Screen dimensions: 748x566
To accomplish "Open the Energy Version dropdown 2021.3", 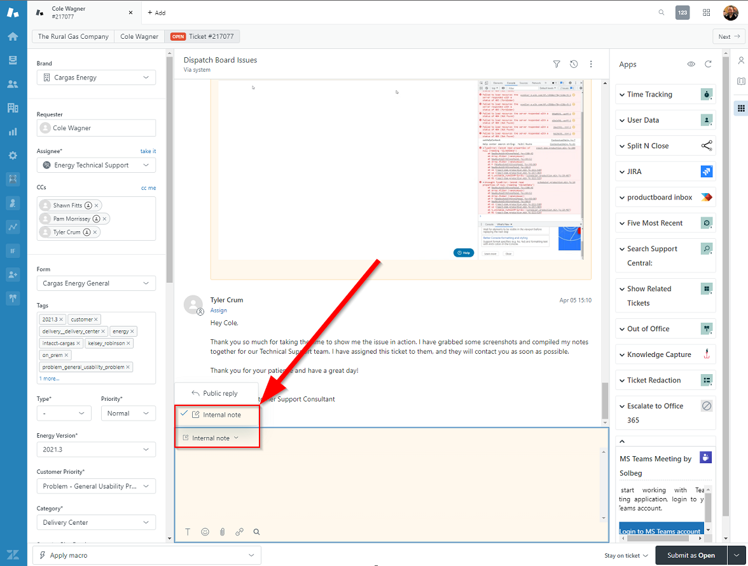I will click(x=97, y=449).
